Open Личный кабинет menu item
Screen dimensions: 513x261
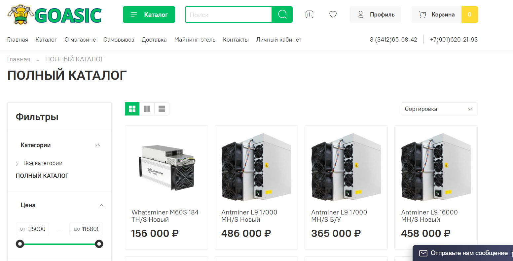(279, 40)
